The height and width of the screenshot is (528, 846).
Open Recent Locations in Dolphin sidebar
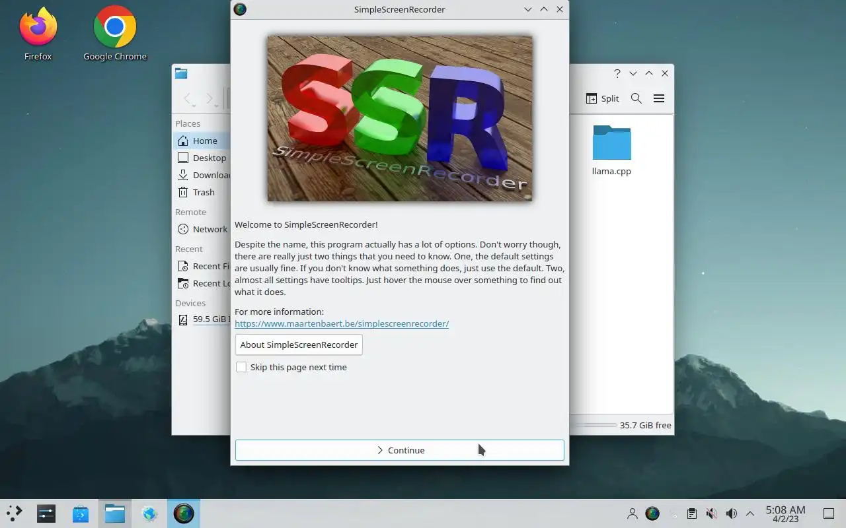[x=202, y=283]
